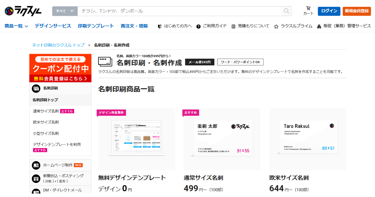Screen dimensions: 375x197
Task: Open 販促（業務）管理サービス link
Action: [347, 26]
